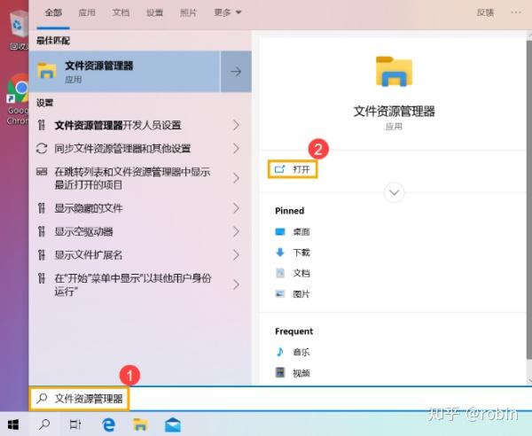Click the settings icon beside 显示隐藏的文件
532x436 pixels.
(x=42, y=208)
